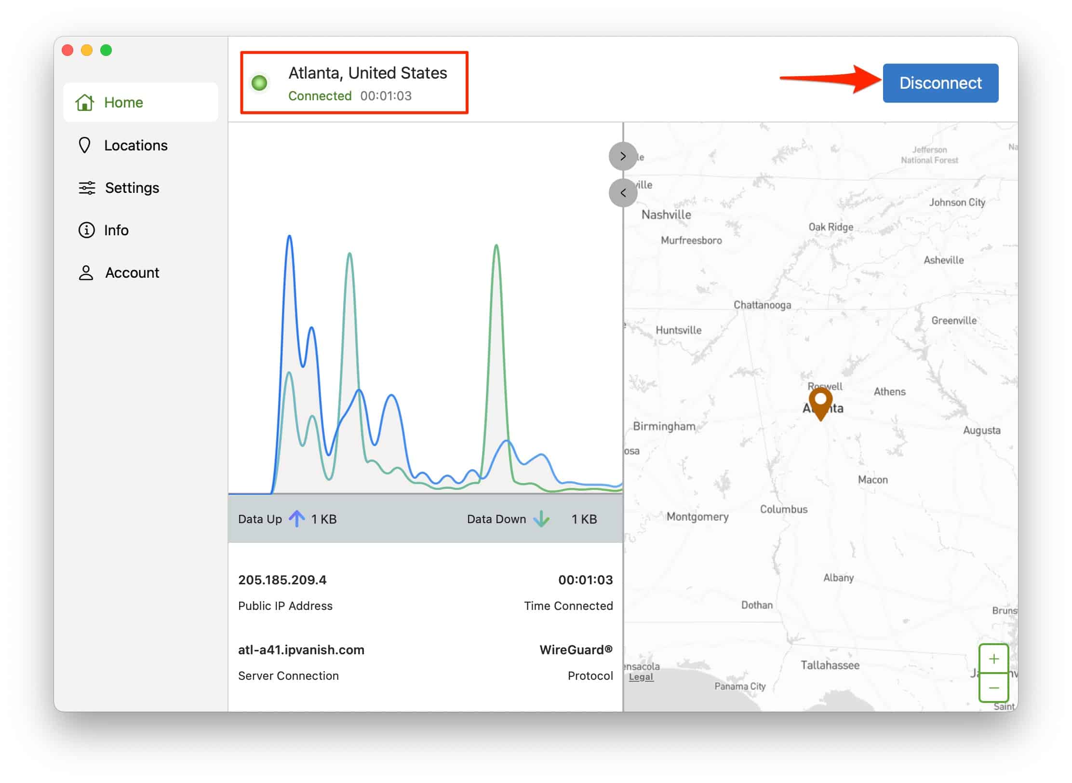Image resolution: width=1072 pixels, height=783 pixels.
Task: Expand panel with right chevron button
Action: pos(623,156)
